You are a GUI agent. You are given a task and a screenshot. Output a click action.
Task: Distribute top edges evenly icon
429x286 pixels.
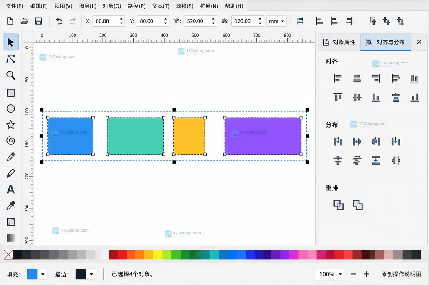point(338,160)
